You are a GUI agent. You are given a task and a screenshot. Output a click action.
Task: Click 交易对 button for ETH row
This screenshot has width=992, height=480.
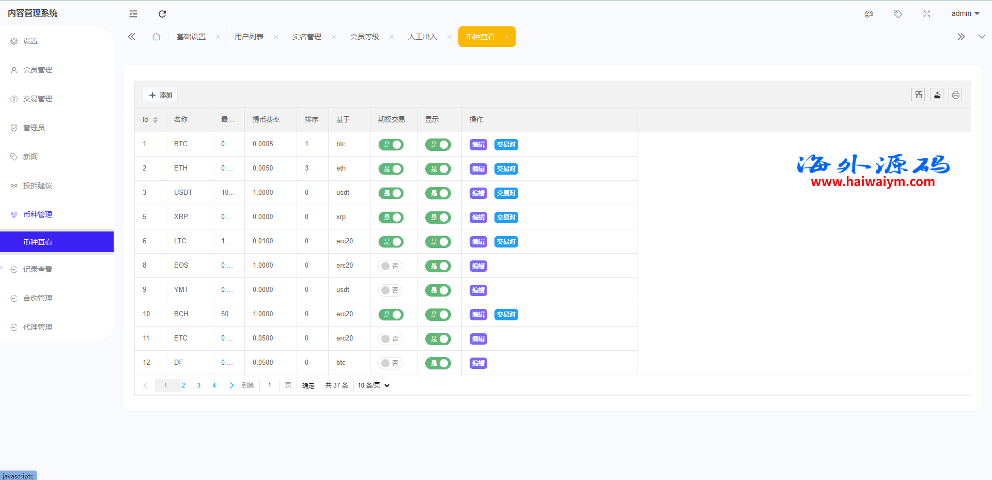coord(506,169)
